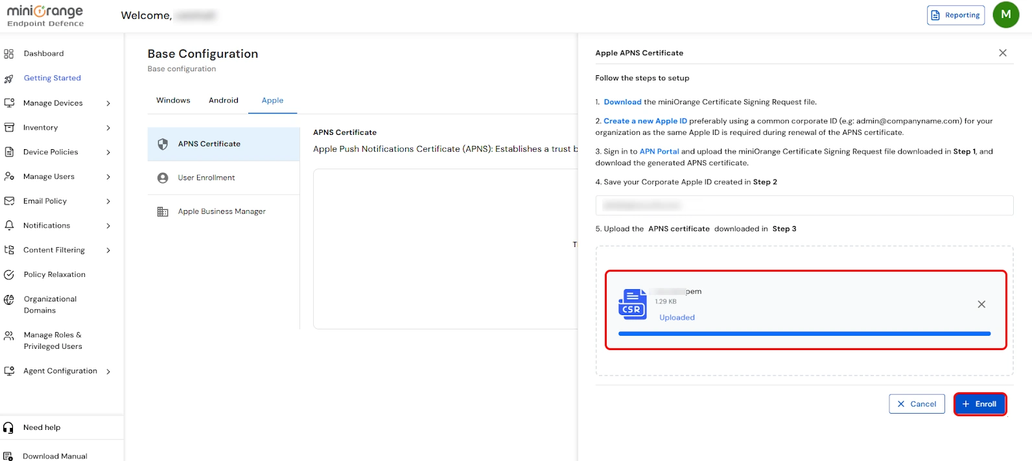Image resolution: width=1032 pixels, height=461 pixels.
Task: Open Policy Relaxation in sidebar
Action: point(54,275)
